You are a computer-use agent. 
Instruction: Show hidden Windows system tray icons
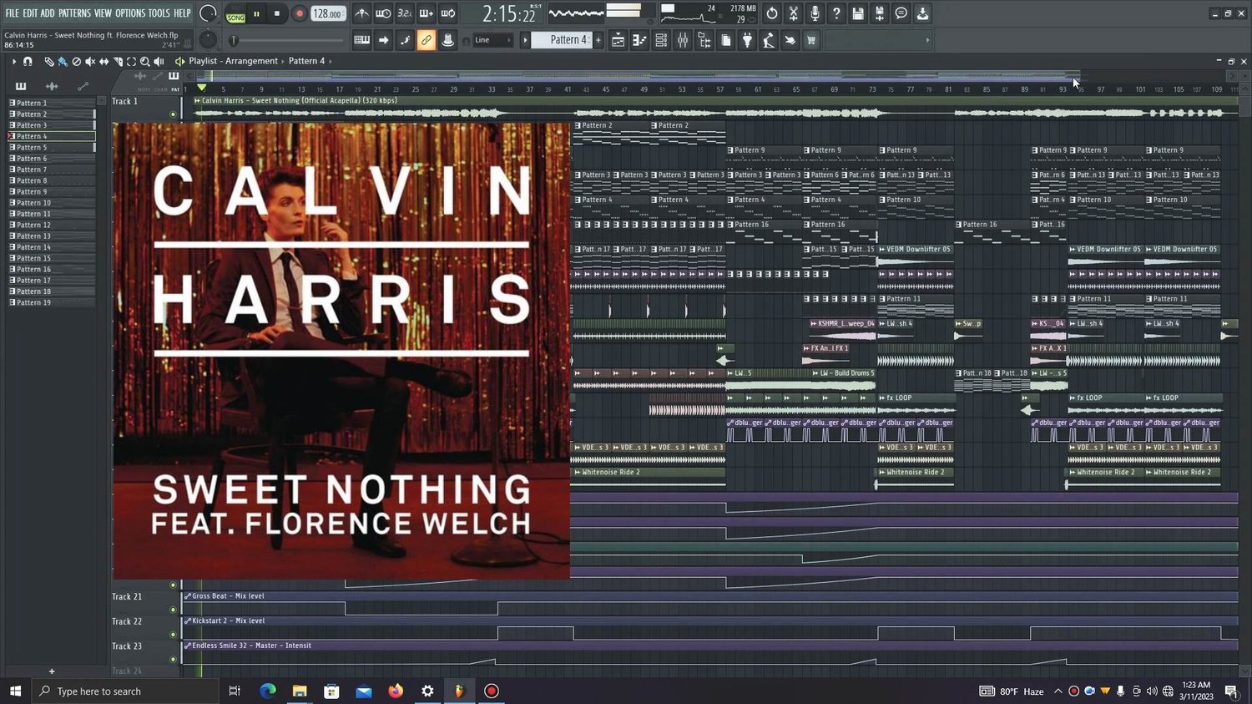tap(1058, 691)
